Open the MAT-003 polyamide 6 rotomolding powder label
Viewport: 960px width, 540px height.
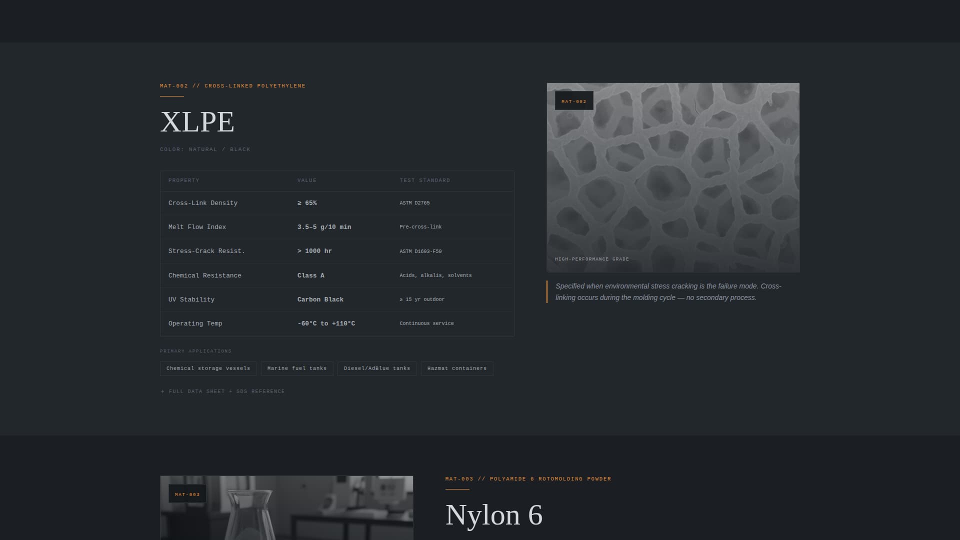click(527, 478)
